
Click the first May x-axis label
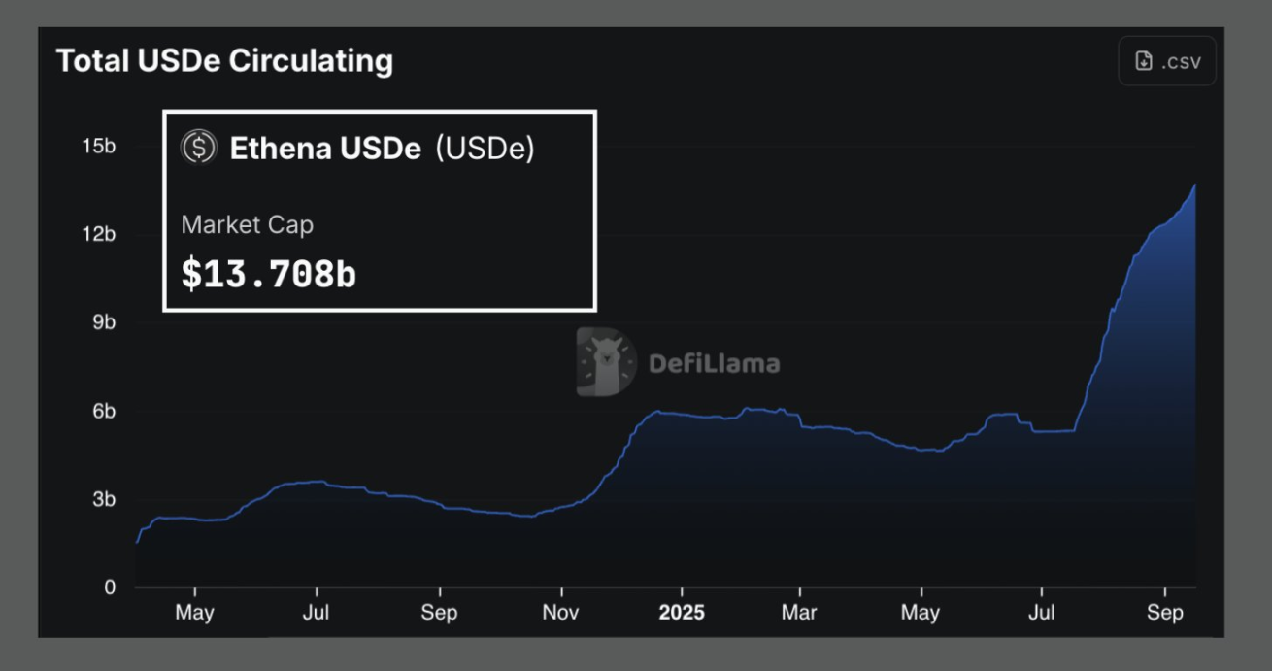click(x=194, y=613)
